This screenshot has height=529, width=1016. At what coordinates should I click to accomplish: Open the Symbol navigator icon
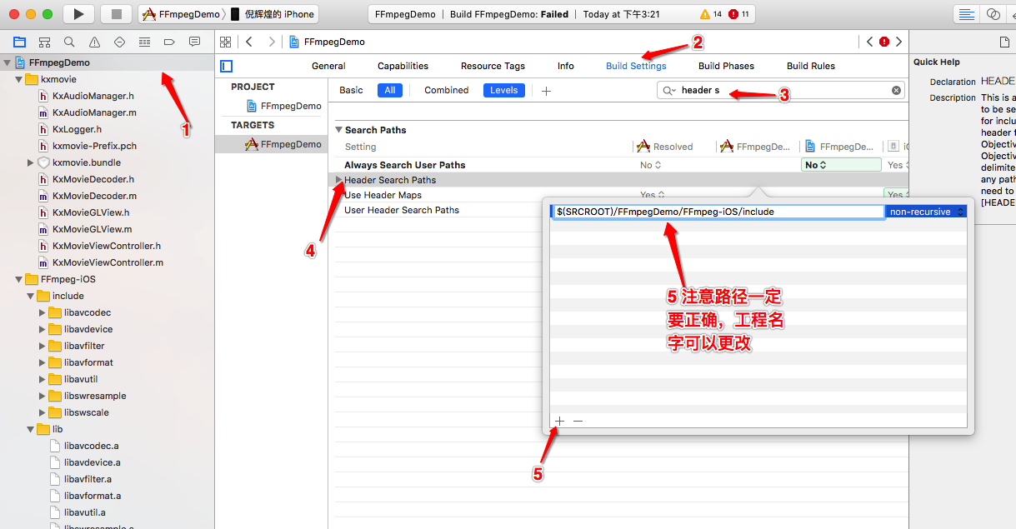[x=44, y=42]
